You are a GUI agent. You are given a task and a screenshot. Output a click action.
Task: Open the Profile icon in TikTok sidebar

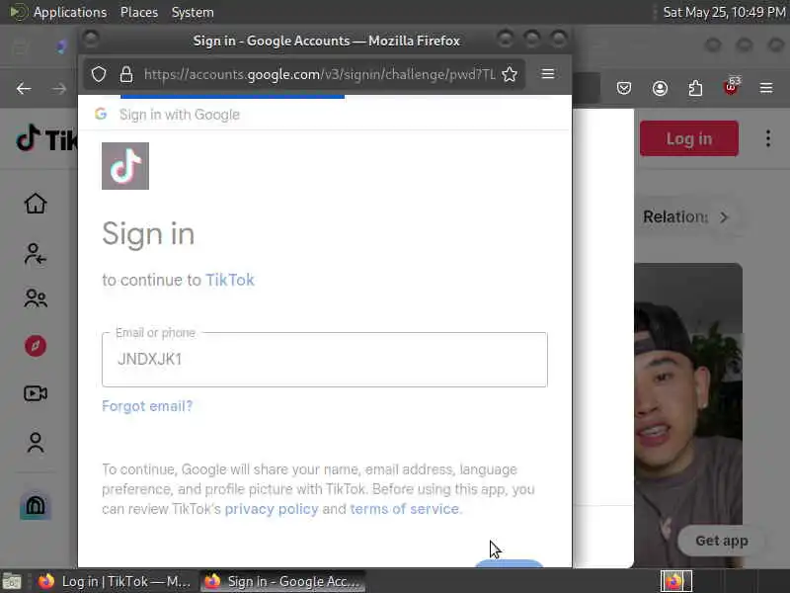coord(36,443)
